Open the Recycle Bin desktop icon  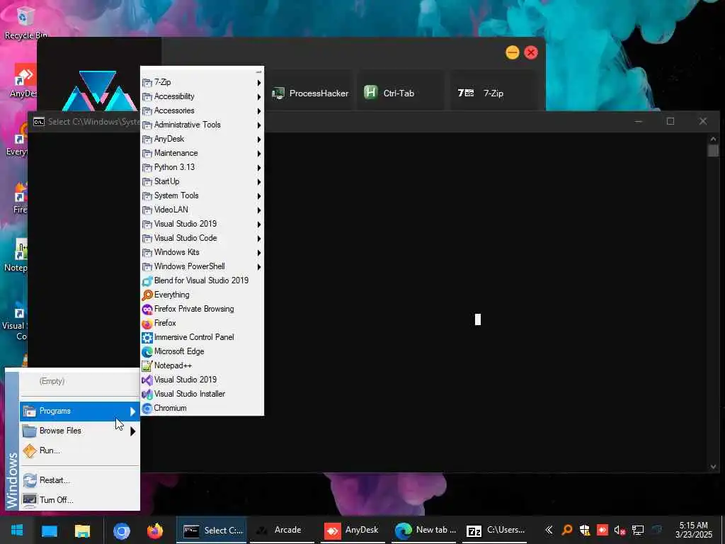25,22
